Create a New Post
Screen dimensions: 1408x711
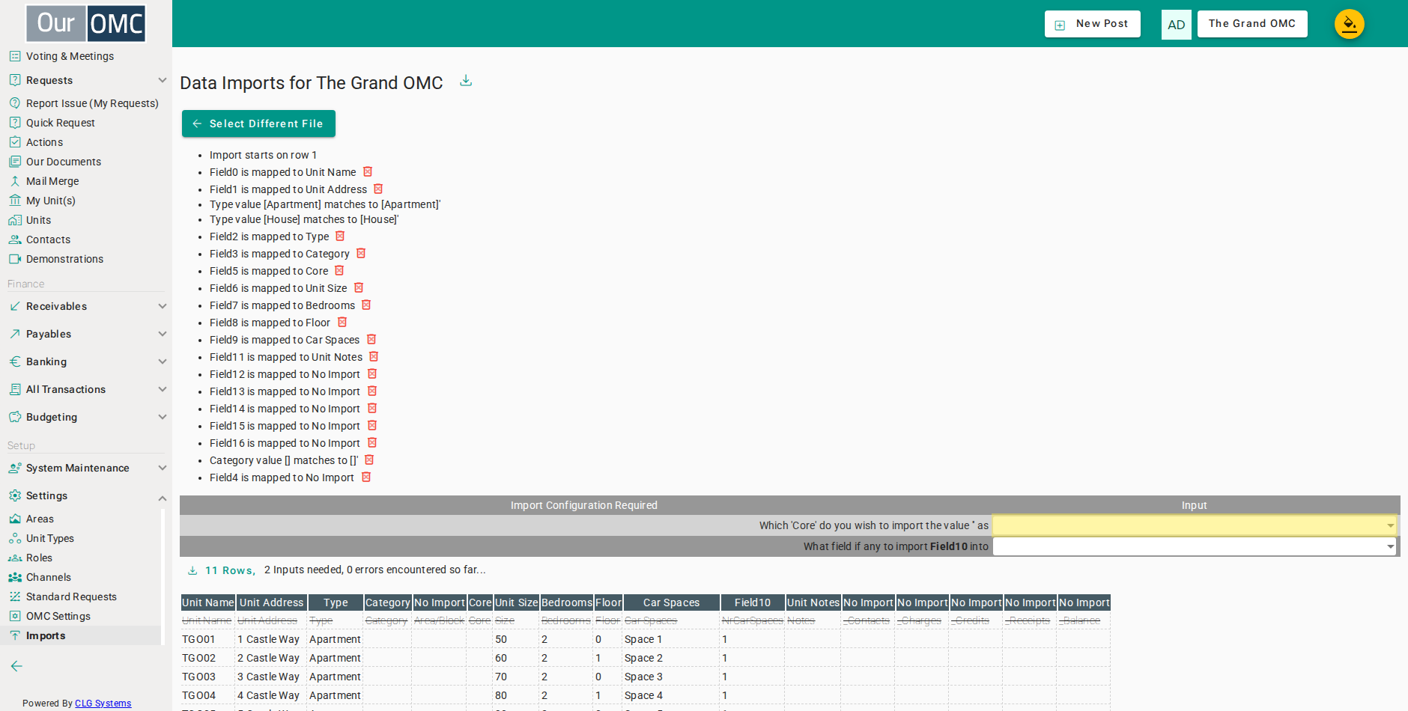point(1092,24)
